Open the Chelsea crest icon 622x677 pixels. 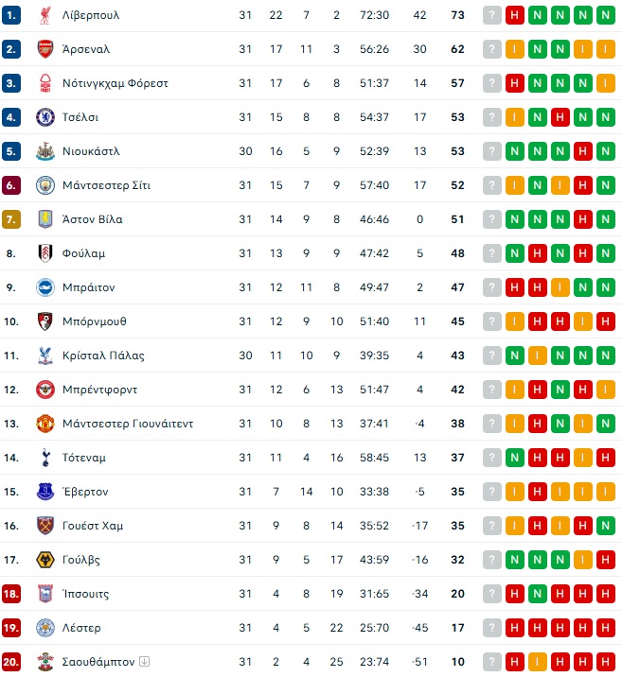point(44,117)
